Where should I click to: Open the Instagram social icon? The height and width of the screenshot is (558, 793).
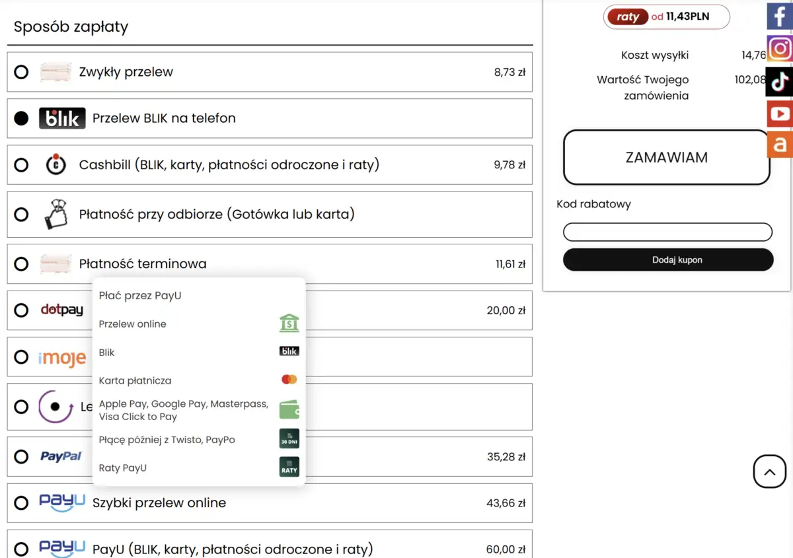780,49
